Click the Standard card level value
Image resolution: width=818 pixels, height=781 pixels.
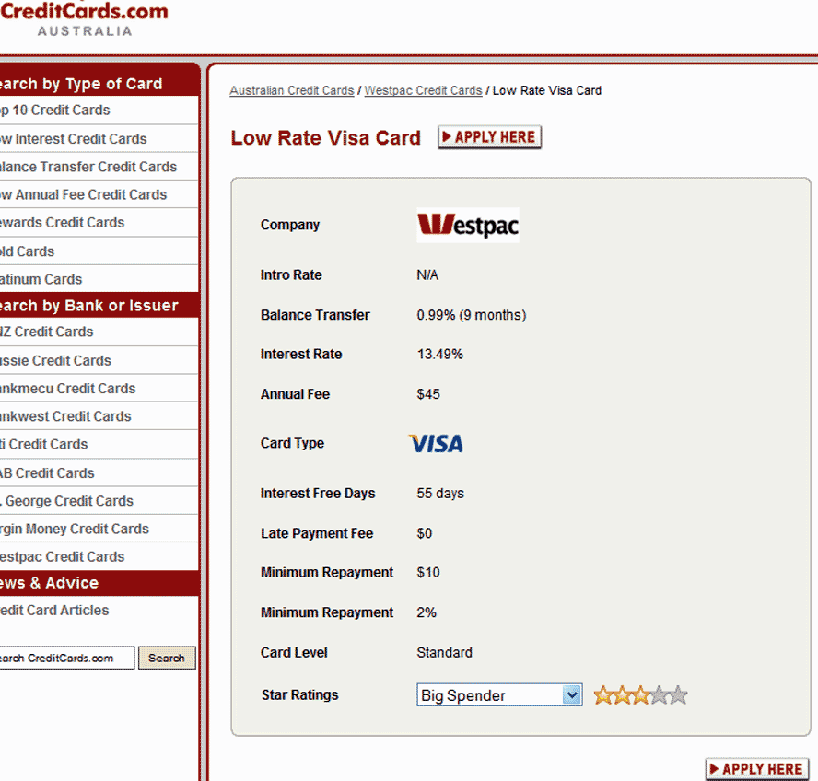pos(445,653)
